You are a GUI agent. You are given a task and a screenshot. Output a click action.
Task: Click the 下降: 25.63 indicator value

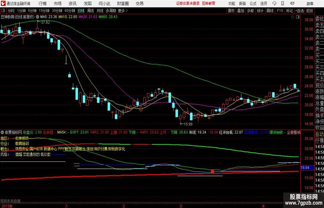[179, 132]
